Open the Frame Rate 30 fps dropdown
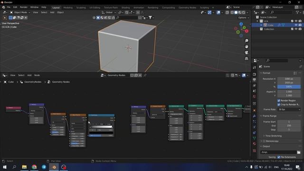 (x=289, y=110)
